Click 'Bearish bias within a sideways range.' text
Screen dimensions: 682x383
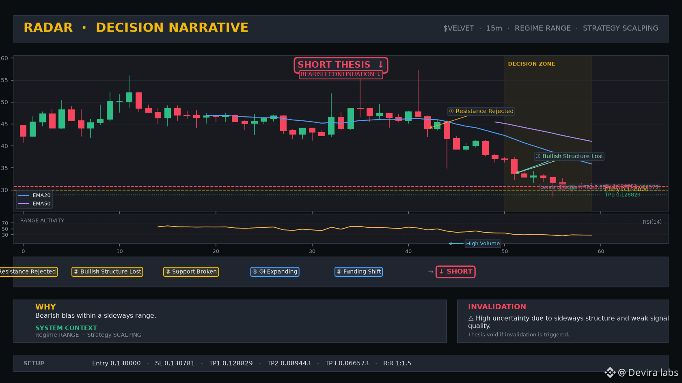point(96,316)
